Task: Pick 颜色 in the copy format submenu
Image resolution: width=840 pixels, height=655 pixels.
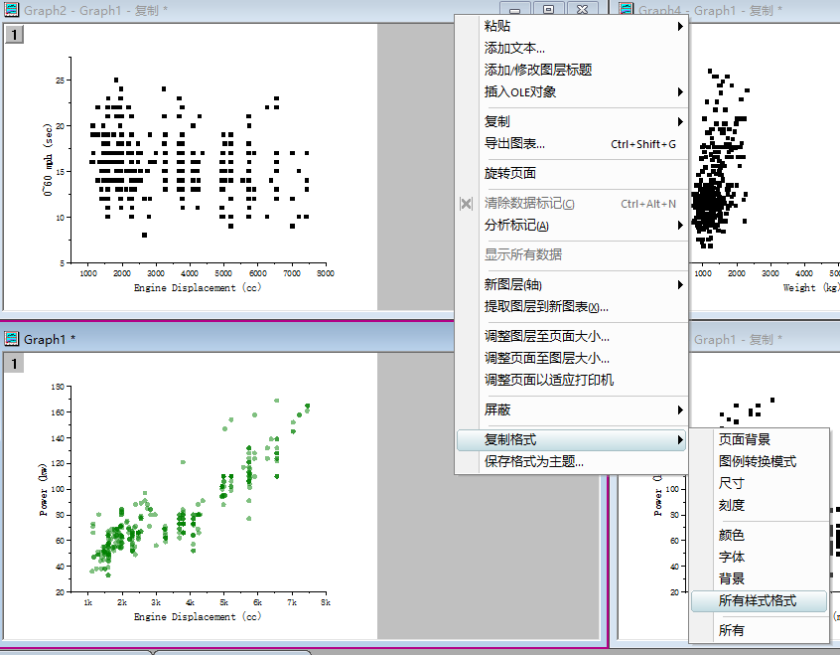Action: (x=732, y=536)
